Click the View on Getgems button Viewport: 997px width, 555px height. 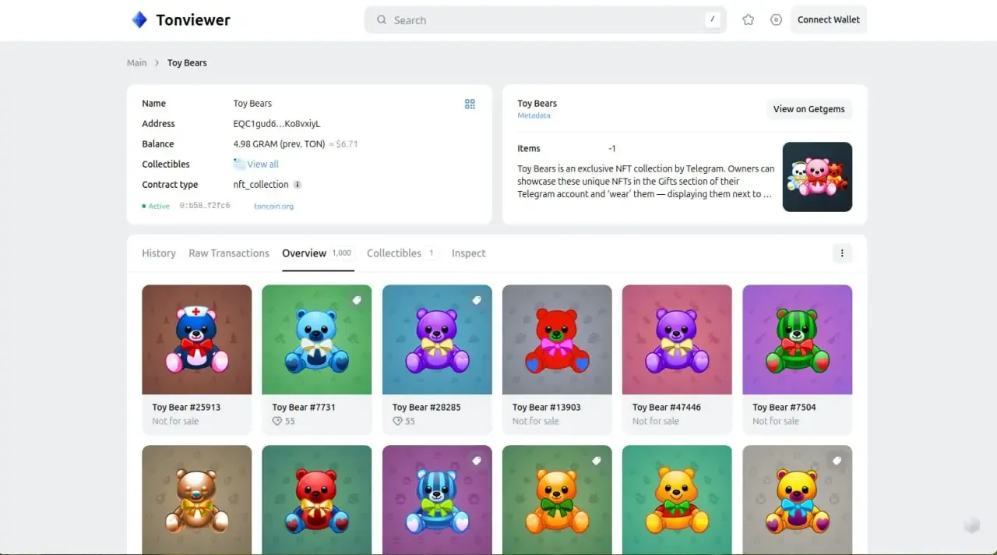(x=809, y=109)
